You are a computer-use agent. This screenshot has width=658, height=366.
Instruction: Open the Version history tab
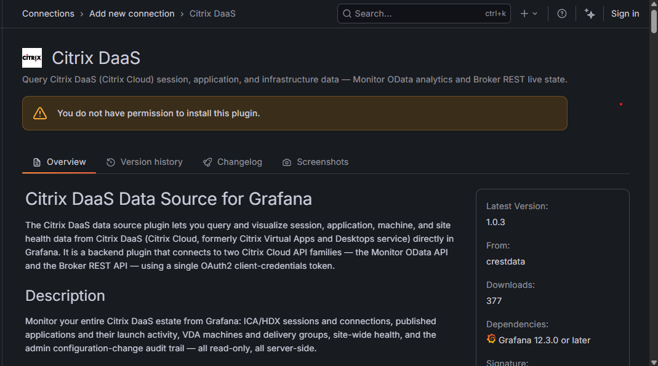pyautogui.click(x=145, y=162)
